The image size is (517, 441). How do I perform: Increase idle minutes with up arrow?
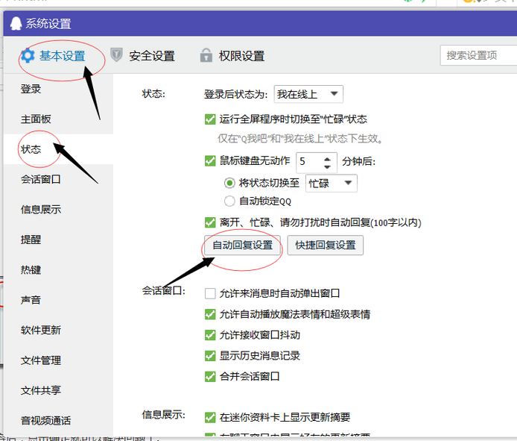(x=328, y=157)
